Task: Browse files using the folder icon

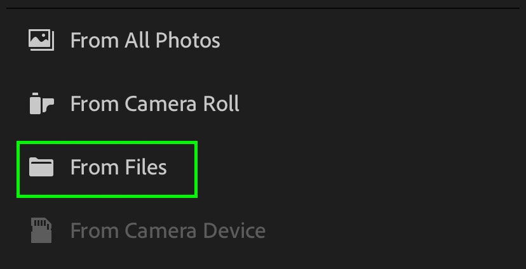Action: click(41, 167)
